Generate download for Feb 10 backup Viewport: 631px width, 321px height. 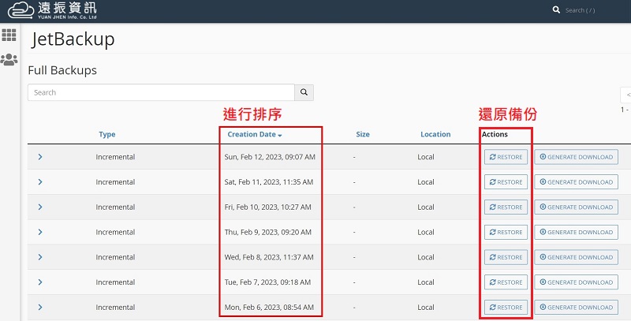[x=577, y=207]
